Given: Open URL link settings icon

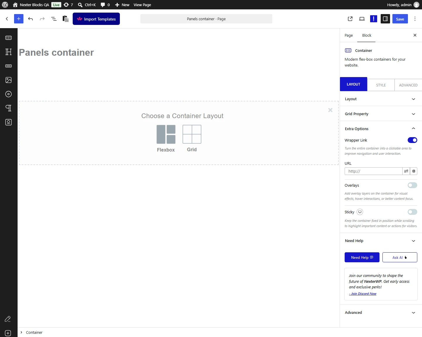Looking at the screenshot, I should (x=406, y=171).
